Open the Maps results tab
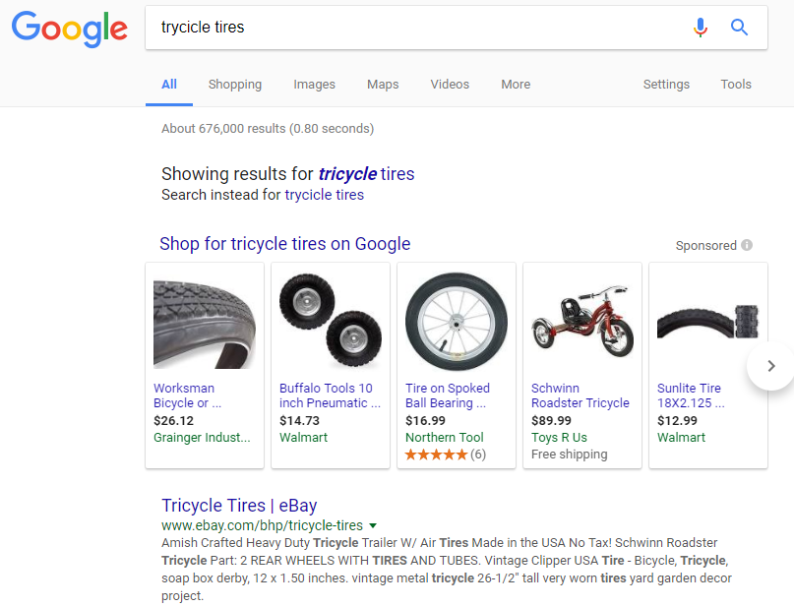Viewport: 794px width, 607px height. (383, 84)
